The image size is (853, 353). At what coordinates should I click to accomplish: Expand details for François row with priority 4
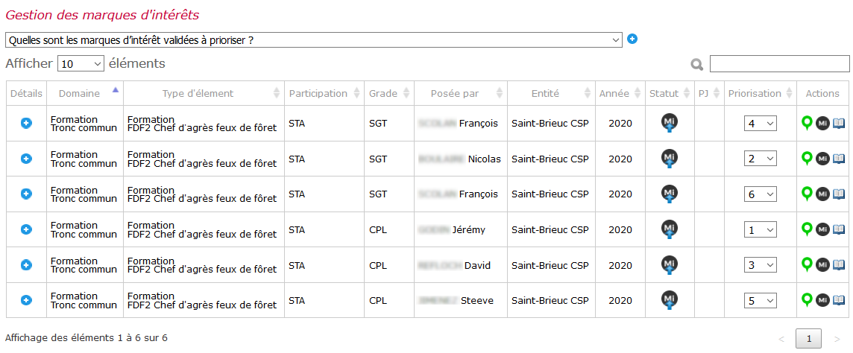click(x=26, y=124)
